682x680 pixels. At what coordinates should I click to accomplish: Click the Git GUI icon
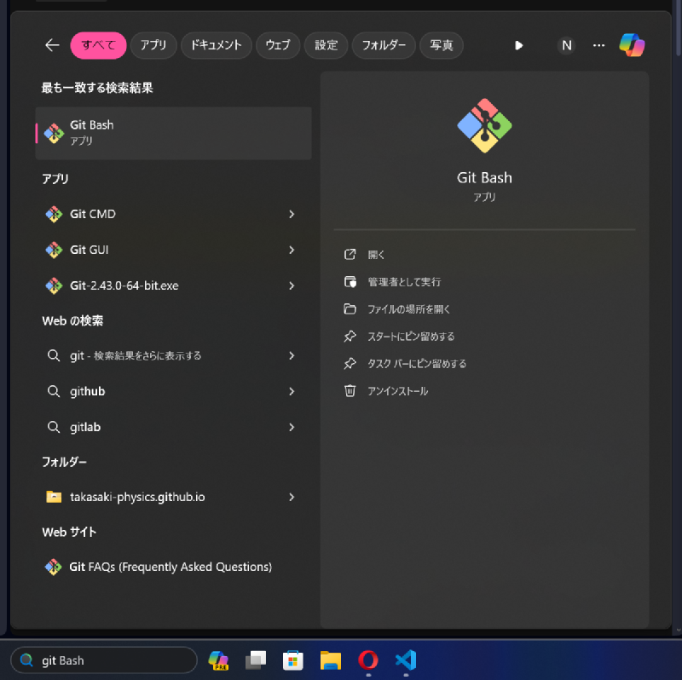point(54,250)
